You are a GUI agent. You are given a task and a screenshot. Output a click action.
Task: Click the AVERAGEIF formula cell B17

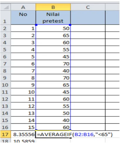(53, 134)
